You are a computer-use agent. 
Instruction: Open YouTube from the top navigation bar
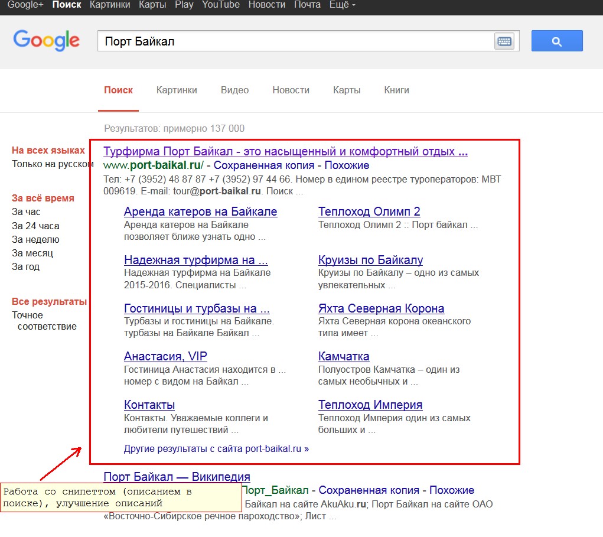pyautogui.click(x=221, y=5)
